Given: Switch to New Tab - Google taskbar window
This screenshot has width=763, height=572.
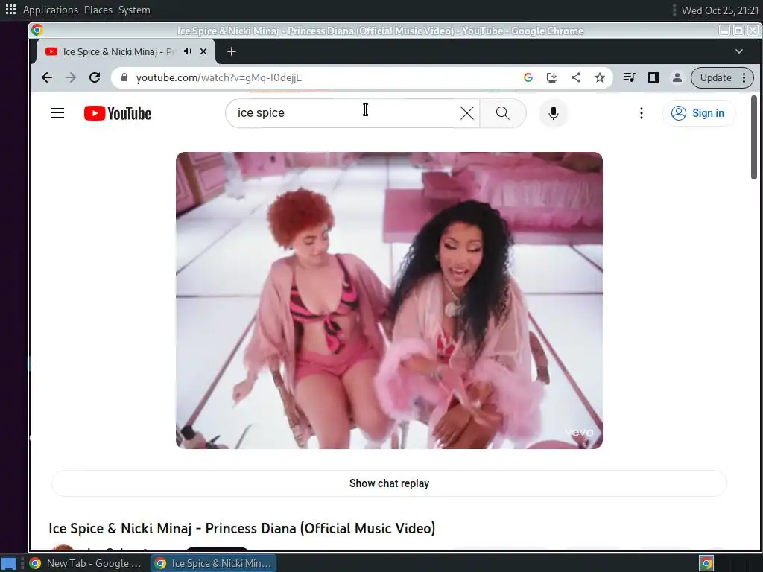Looking at the screenshot, I should (x=86, y=563).
